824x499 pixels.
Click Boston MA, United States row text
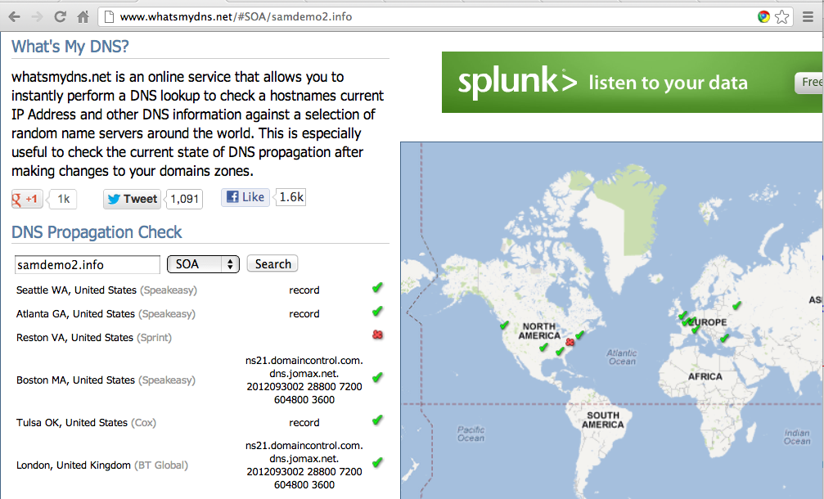(106, 380)
